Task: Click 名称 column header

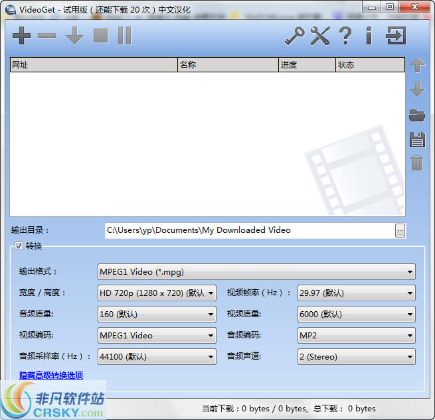Action: [x=228, y=65]
